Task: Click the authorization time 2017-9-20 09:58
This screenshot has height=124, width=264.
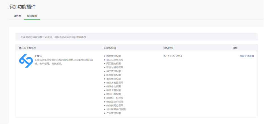Action: (x=173, y=56)
